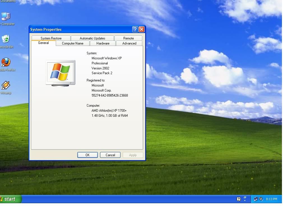287x215 pixels.
Task: Click the Apply button
Action: click(x=133, y=155)
